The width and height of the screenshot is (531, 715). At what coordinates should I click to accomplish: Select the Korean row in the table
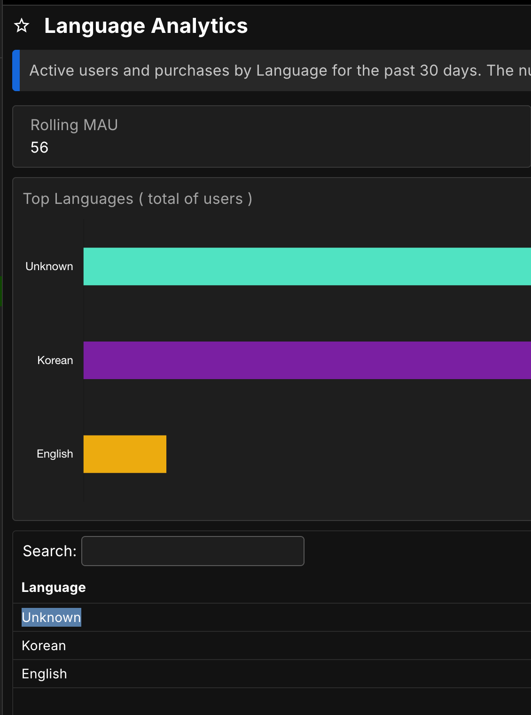coord(44,645)
